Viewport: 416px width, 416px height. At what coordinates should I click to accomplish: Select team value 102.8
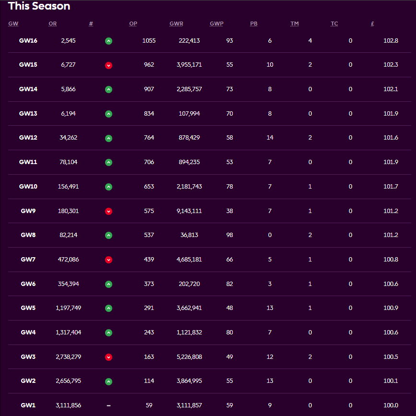[x=391, y=41]
